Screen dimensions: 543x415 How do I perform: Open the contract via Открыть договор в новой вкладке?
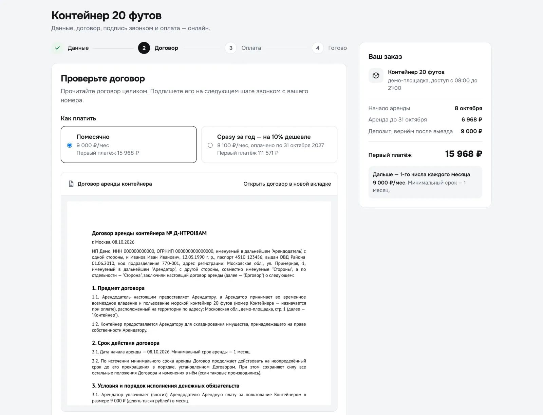pos(287,184)
